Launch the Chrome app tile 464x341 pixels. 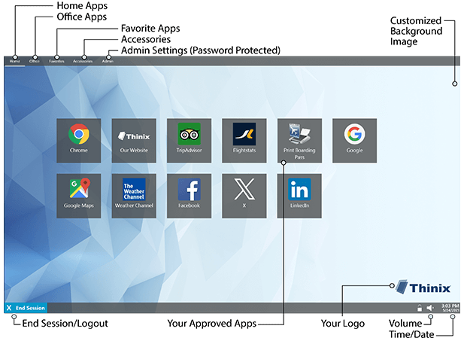point(79,141)
